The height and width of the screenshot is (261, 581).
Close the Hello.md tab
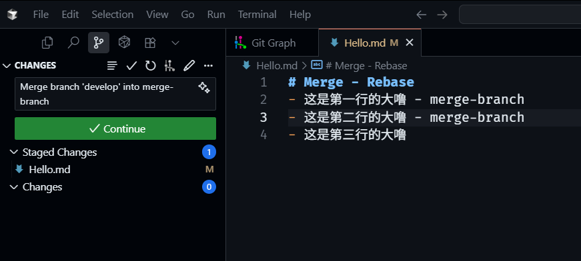pyautogui.click(x=410, y=43)
